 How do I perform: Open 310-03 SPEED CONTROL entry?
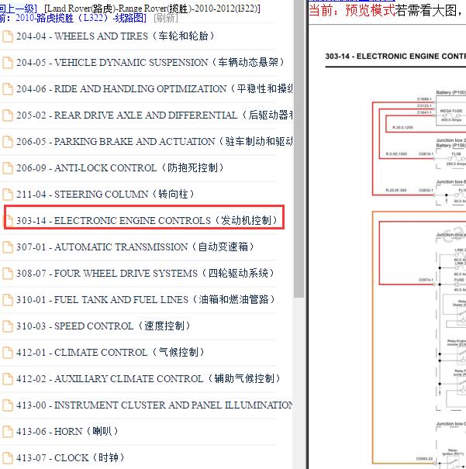pos(103,326)
